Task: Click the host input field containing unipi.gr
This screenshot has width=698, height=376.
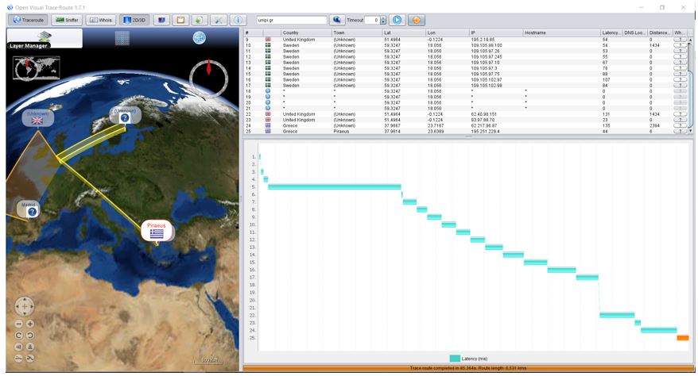Action: (292, 20)
